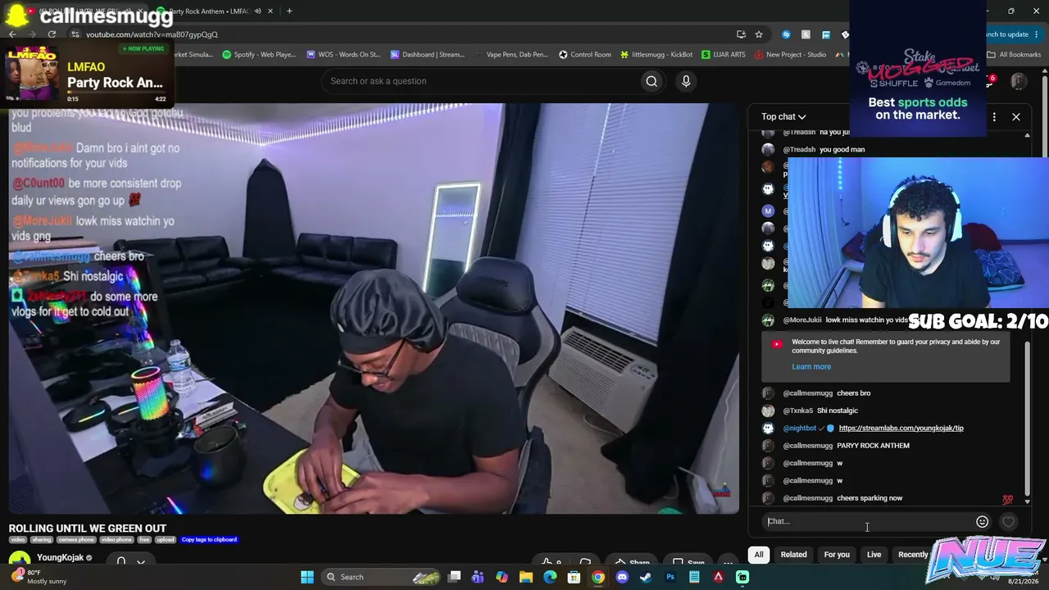This screenshot has width=1049, height=590.
Task: Click Learn more in the chat welcome notice
Action: [811, 366]
